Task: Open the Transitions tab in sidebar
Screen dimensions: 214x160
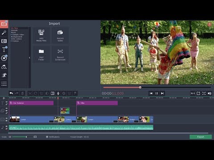Action: point(4,41)
